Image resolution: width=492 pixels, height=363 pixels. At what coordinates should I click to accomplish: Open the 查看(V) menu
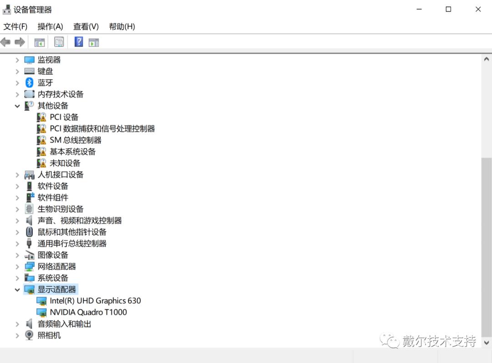click(x=85, y=26)
